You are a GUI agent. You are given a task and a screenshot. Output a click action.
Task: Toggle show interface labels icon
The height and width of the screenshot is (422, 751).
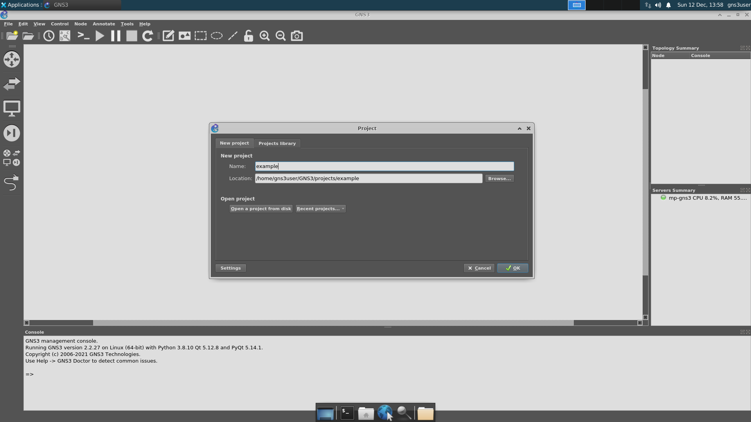pos(65,36)
